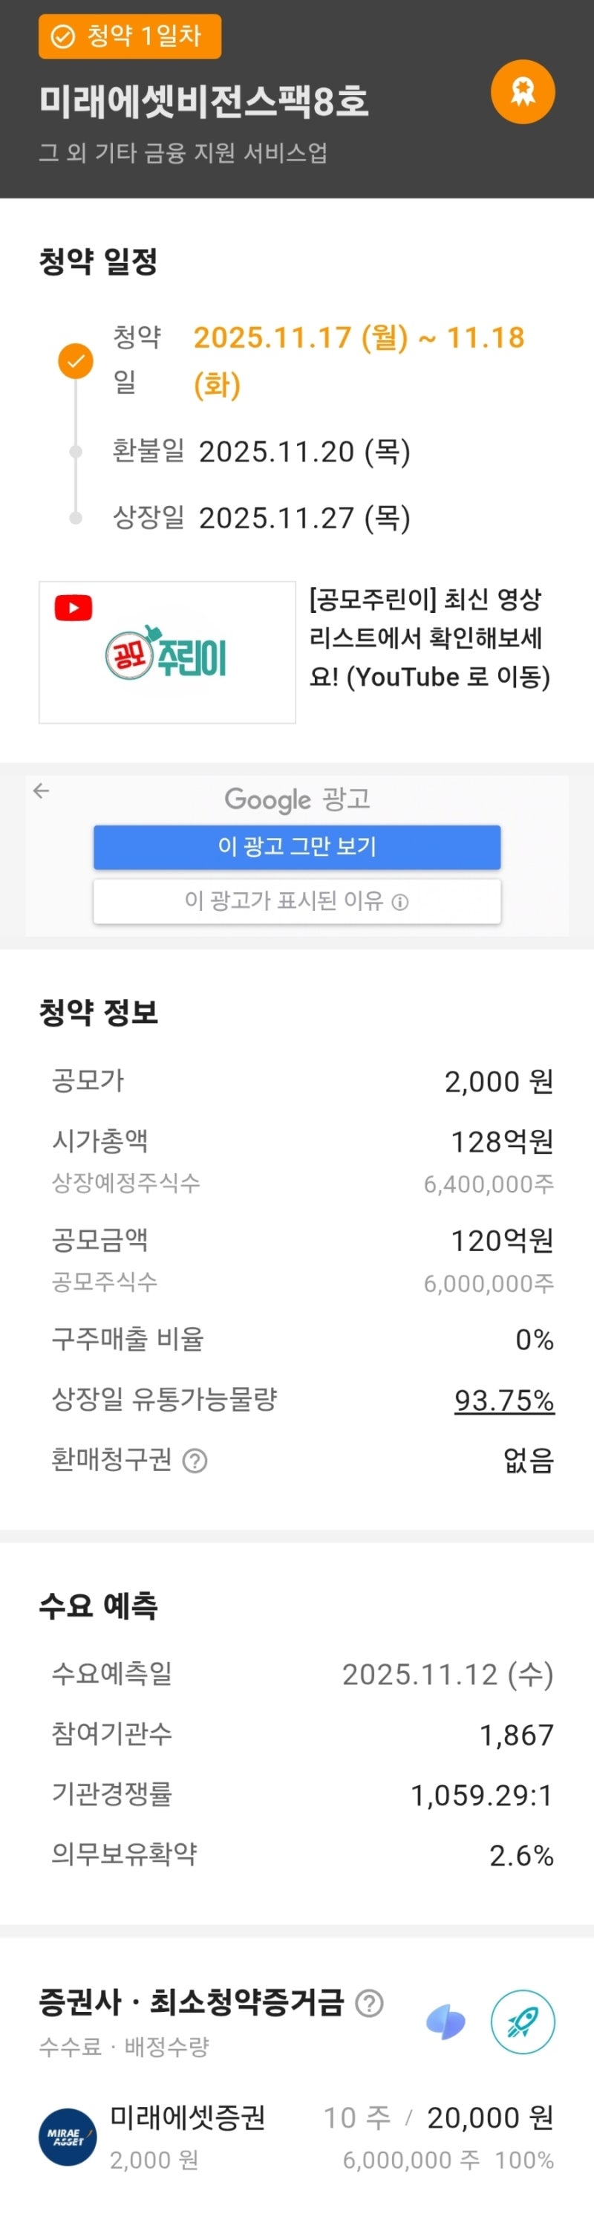Screen dimensions: 594x2214
Task: Open the 공모주린이 최신 영상 link text
Action: [x=429, y=637]
